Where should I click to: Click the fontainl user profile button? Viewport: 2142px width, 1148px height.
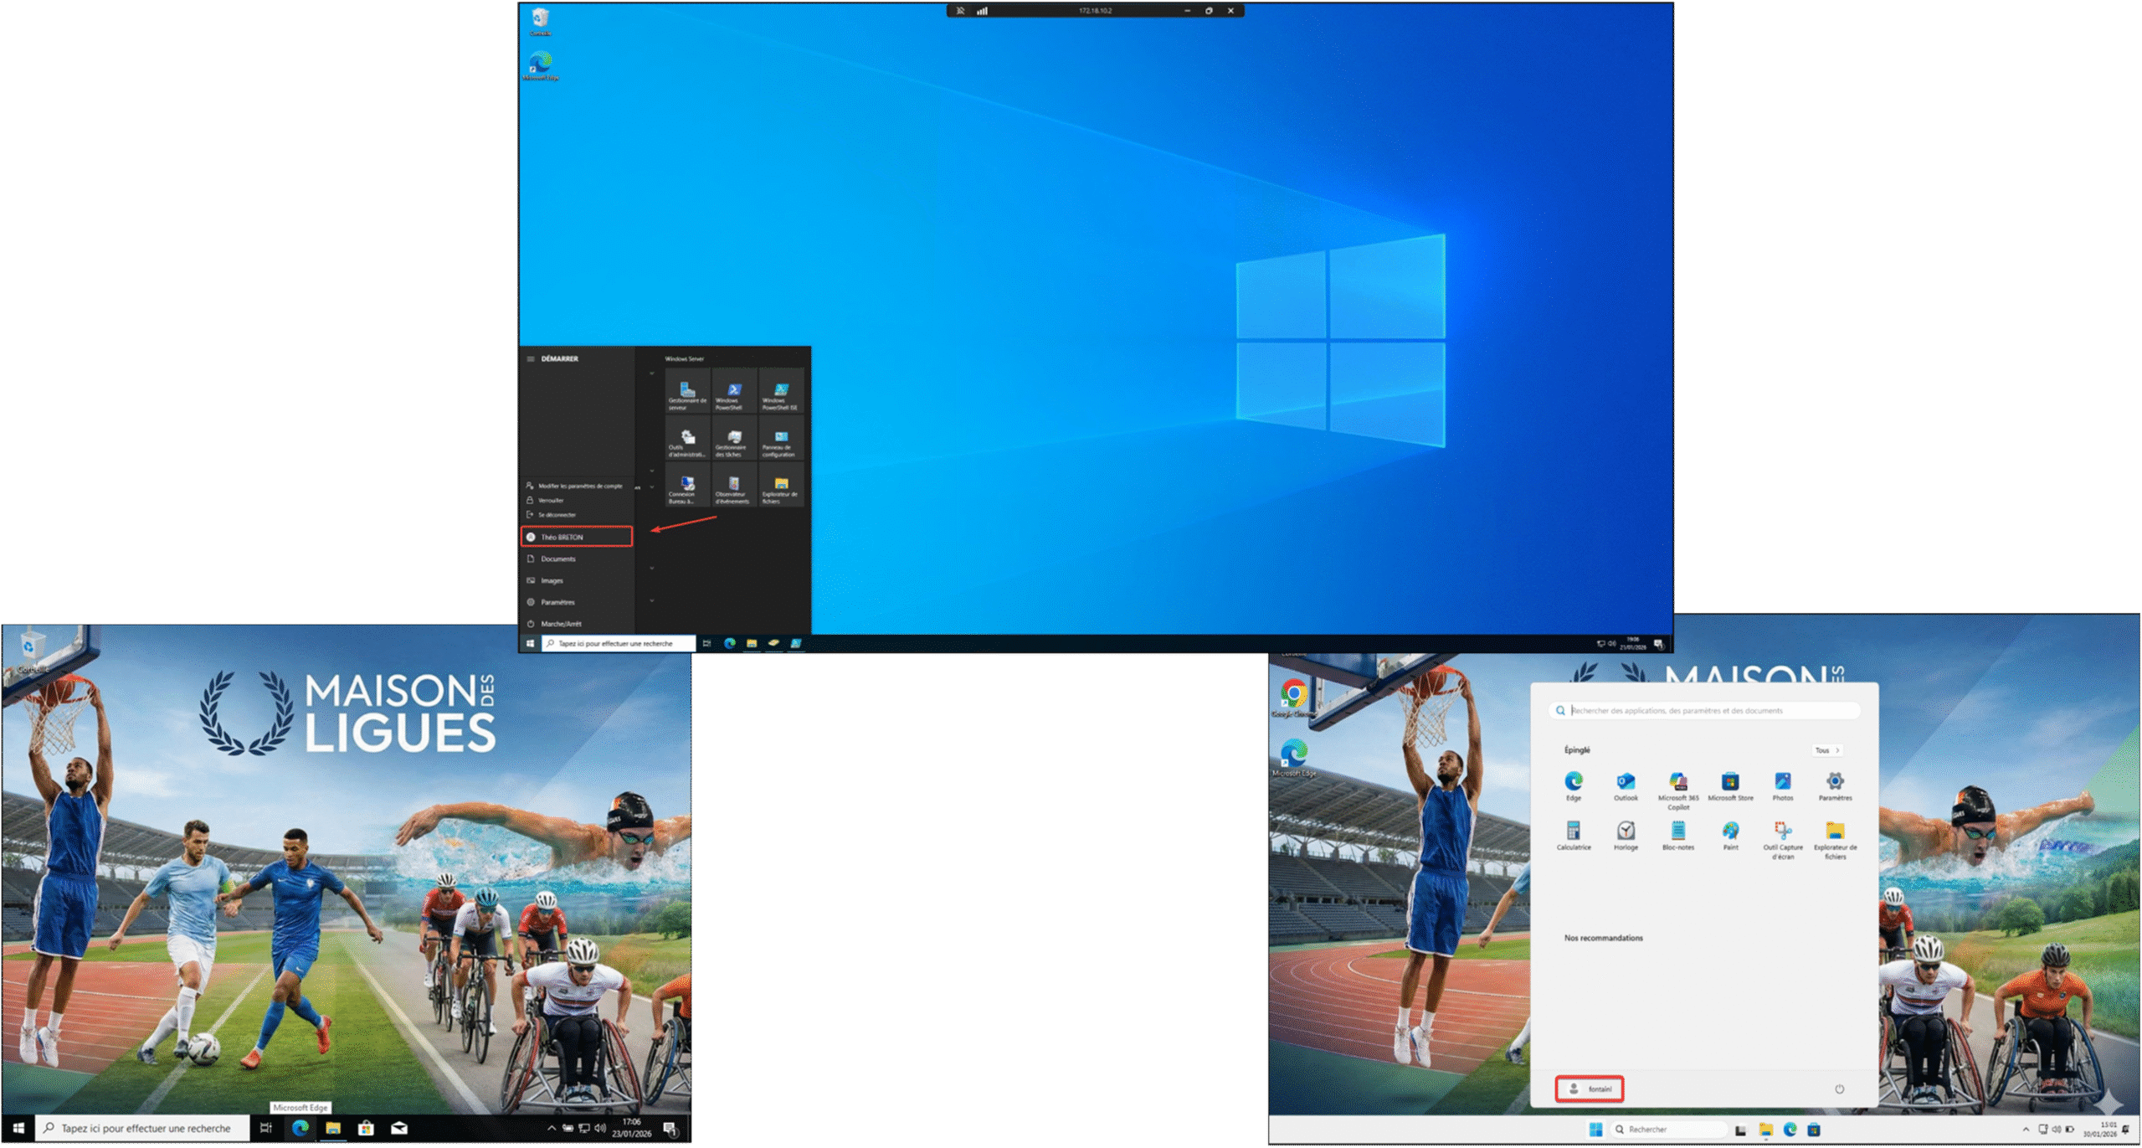(x=1590, y=1089)
